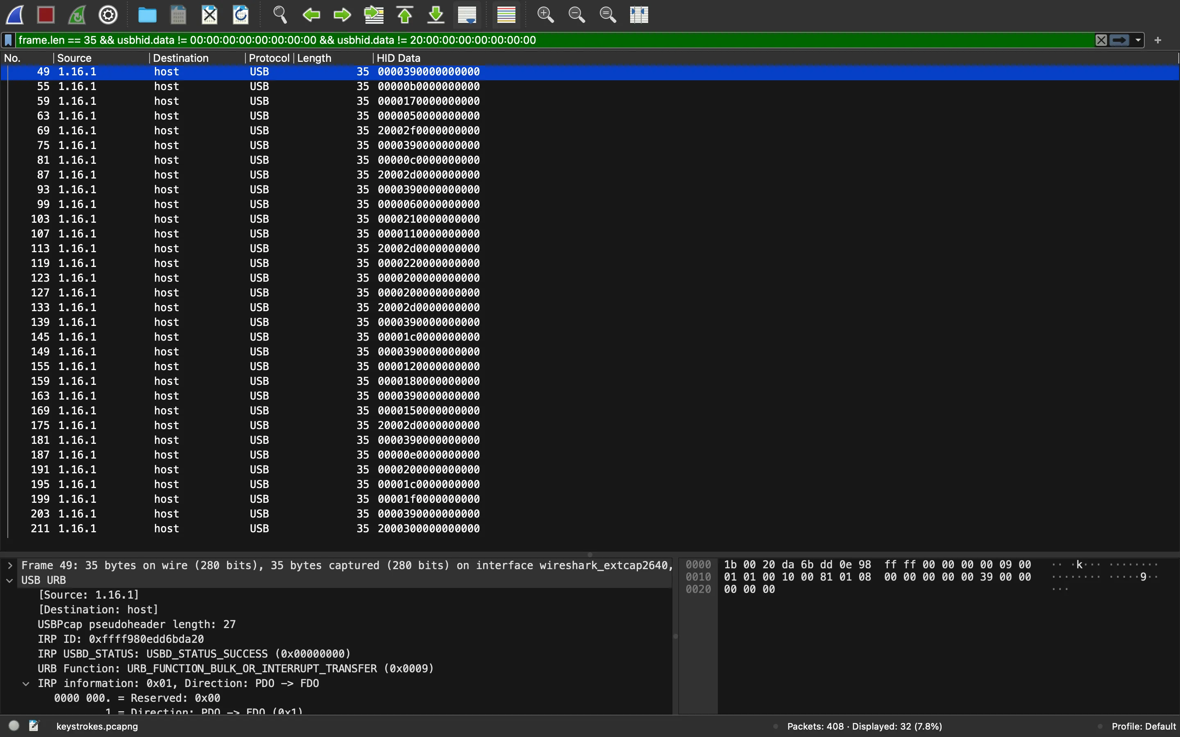The image size is (1180, 737).
Task: Select packet number 103 row
Action: (x=590, y=219)
